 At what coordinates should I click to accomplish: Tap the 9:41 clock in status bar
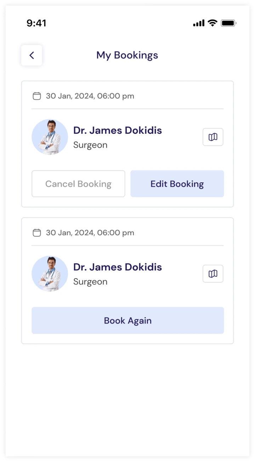coord(36,23)
